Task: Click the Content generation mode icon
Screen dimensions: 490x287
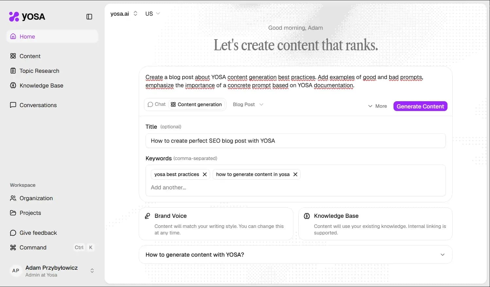Action: [x=173, y=104]
